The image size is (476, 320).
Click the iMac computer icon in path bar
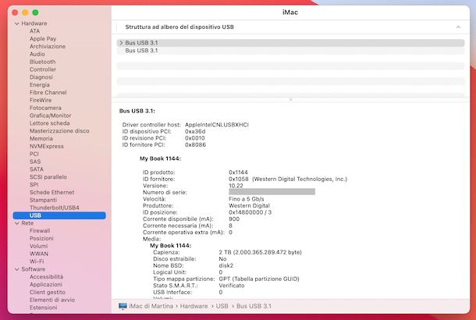(x=123, y=306)
